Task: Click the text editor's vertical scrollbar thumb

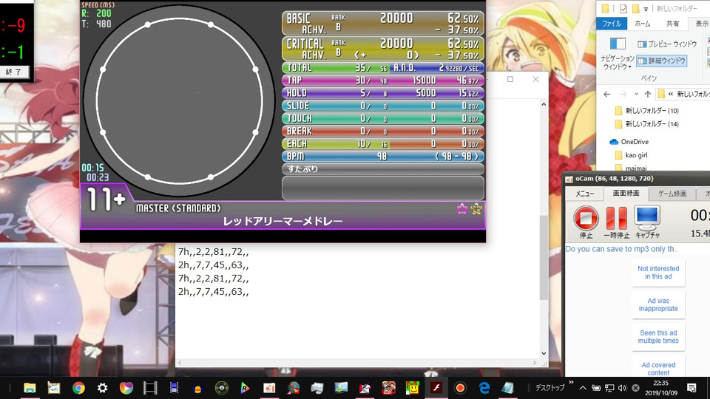Action: click(x=544, y=256)
